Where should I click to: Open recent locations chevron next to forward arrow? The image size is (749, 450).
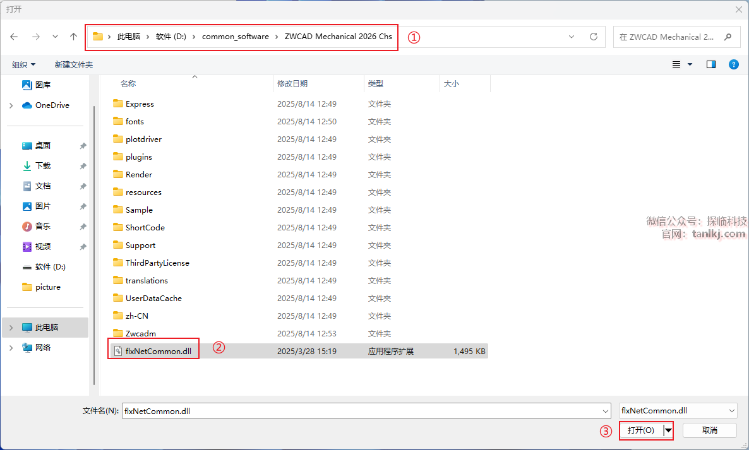[x=55, y=37]
